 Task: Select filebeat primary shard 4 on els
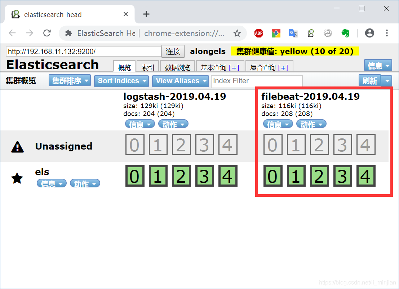[366, 176]
